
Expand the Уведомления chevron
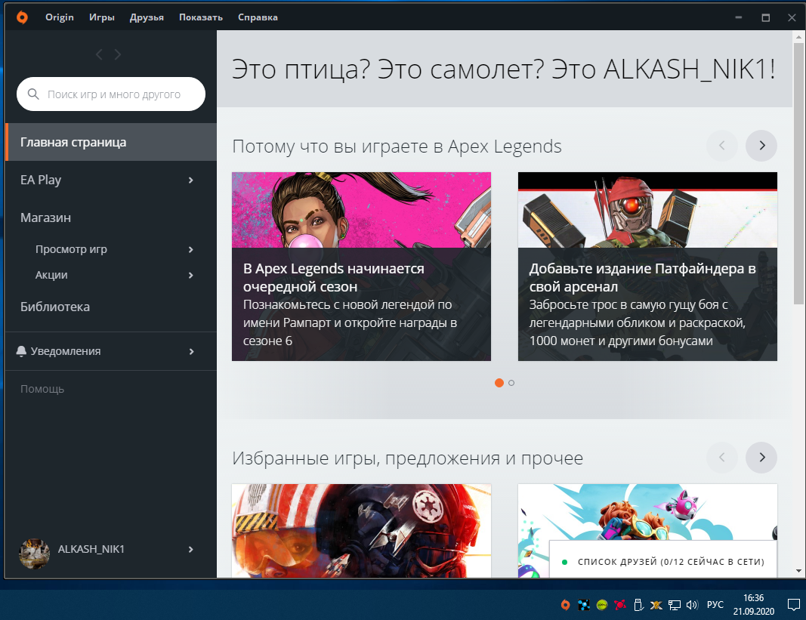(191, 351)
